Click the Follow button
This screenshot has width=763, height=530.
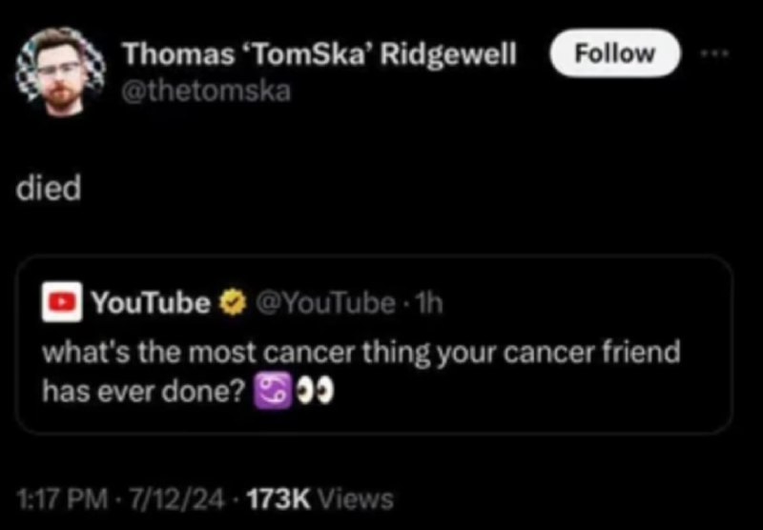[615, 53]
